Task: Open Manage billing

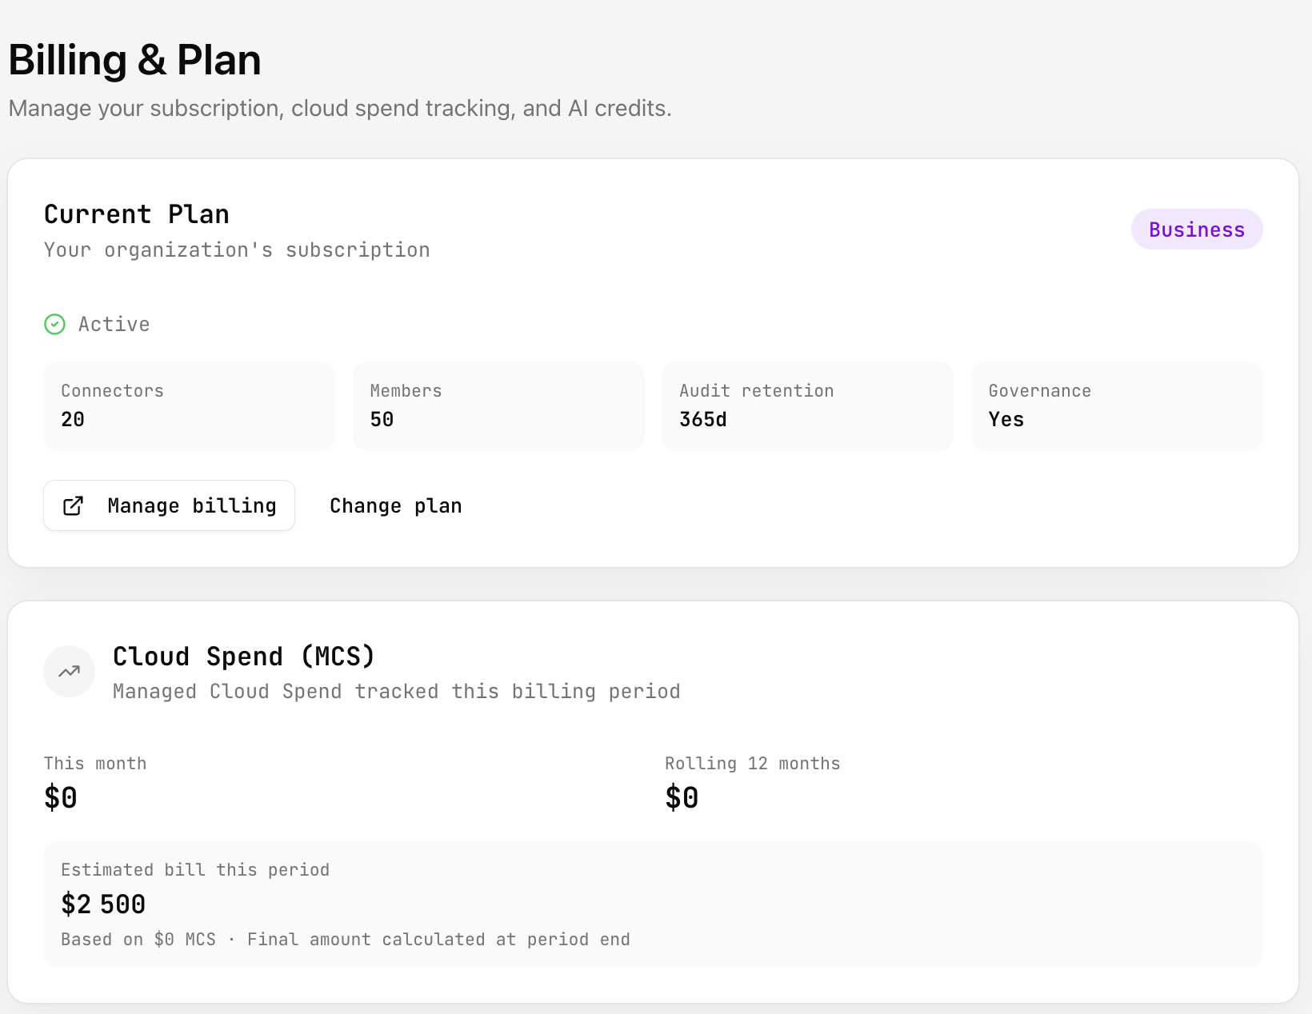Action: [169, 505]
